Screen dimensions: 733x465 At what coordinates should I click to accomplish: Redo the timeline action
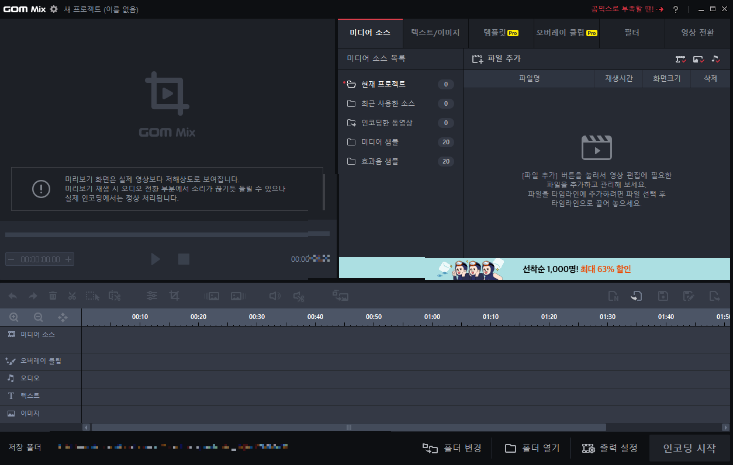[33, 296]
